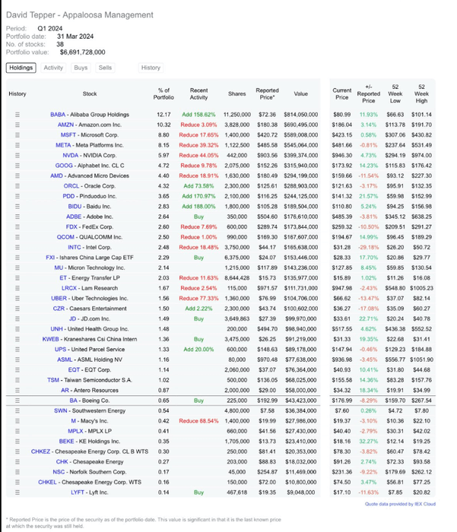The height and width of the screenshot is (532, 457).
Task: Open history icon for BIDU row
Action: tap(17, 206)
